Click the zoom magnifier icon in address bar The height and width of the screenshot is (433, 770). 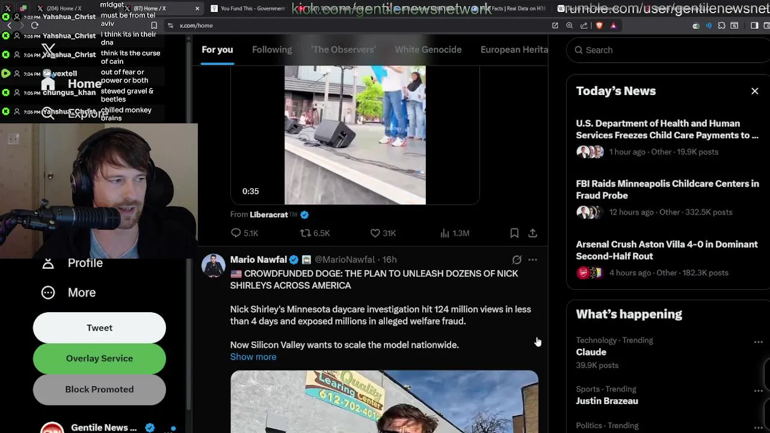[570, 25]
